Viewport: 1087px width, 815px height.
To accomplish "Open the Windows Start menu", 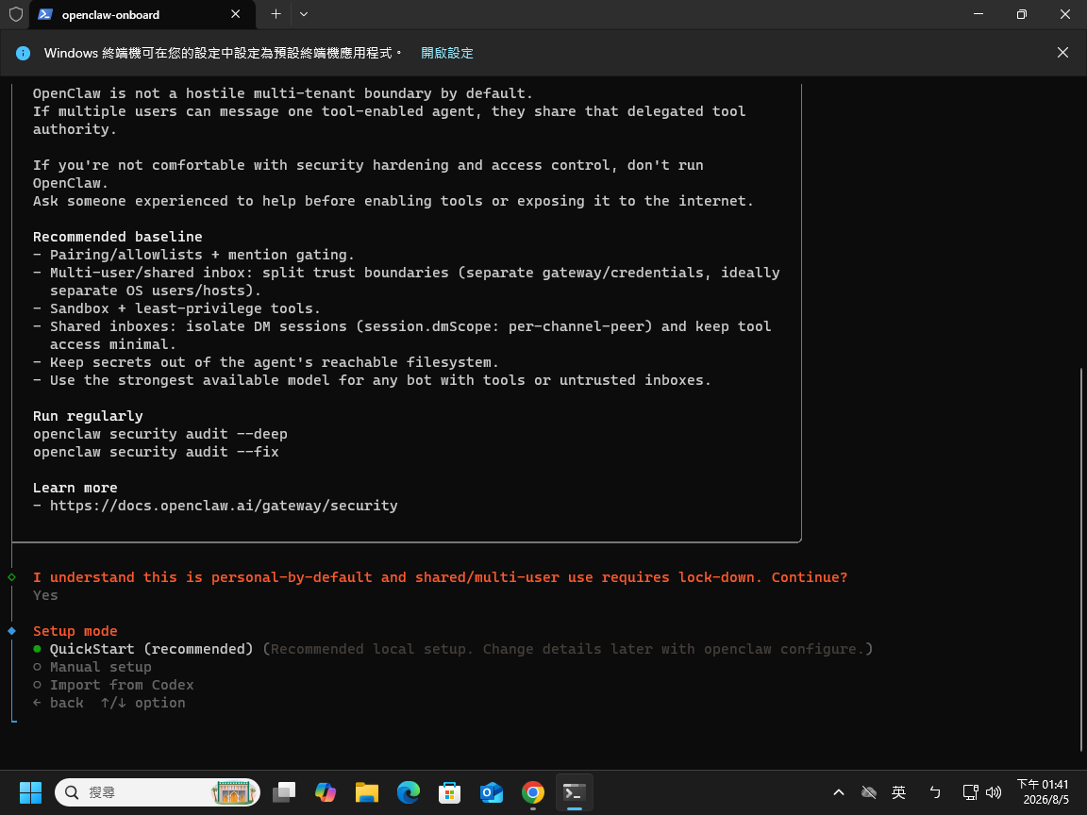I will coord(30,792).
